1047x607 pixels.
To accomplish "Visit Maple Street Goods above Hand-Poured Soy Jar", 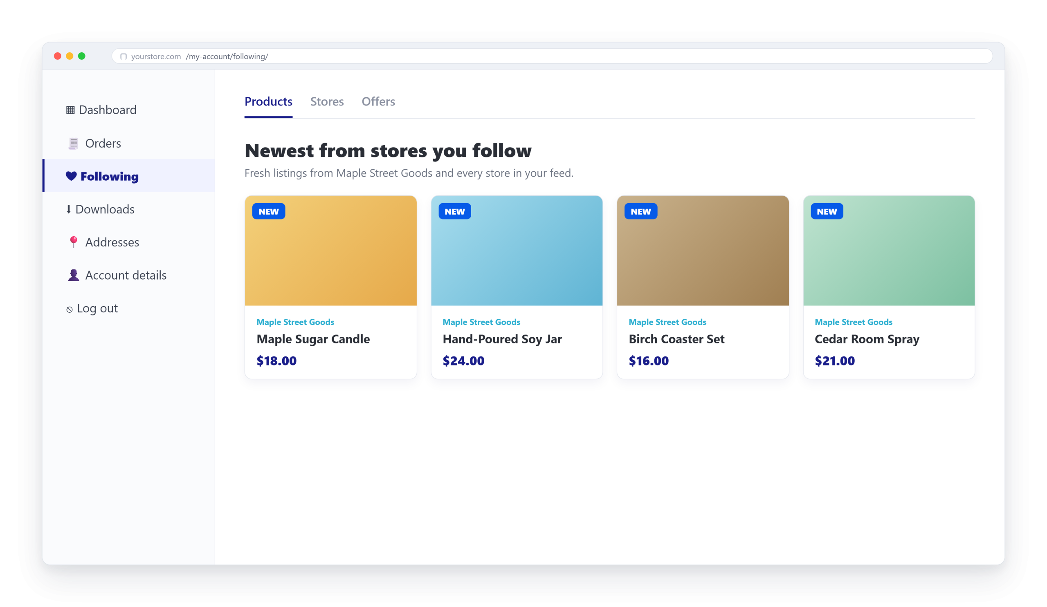I will pyautogui.click(x=481, y=322).
